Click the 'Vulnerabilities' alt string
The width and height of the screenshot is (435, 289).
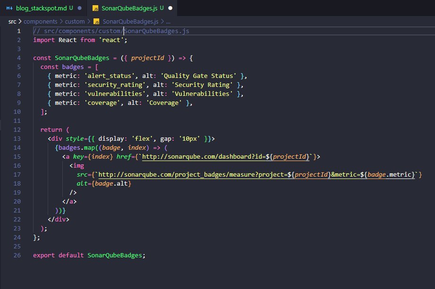coord(202,94)
